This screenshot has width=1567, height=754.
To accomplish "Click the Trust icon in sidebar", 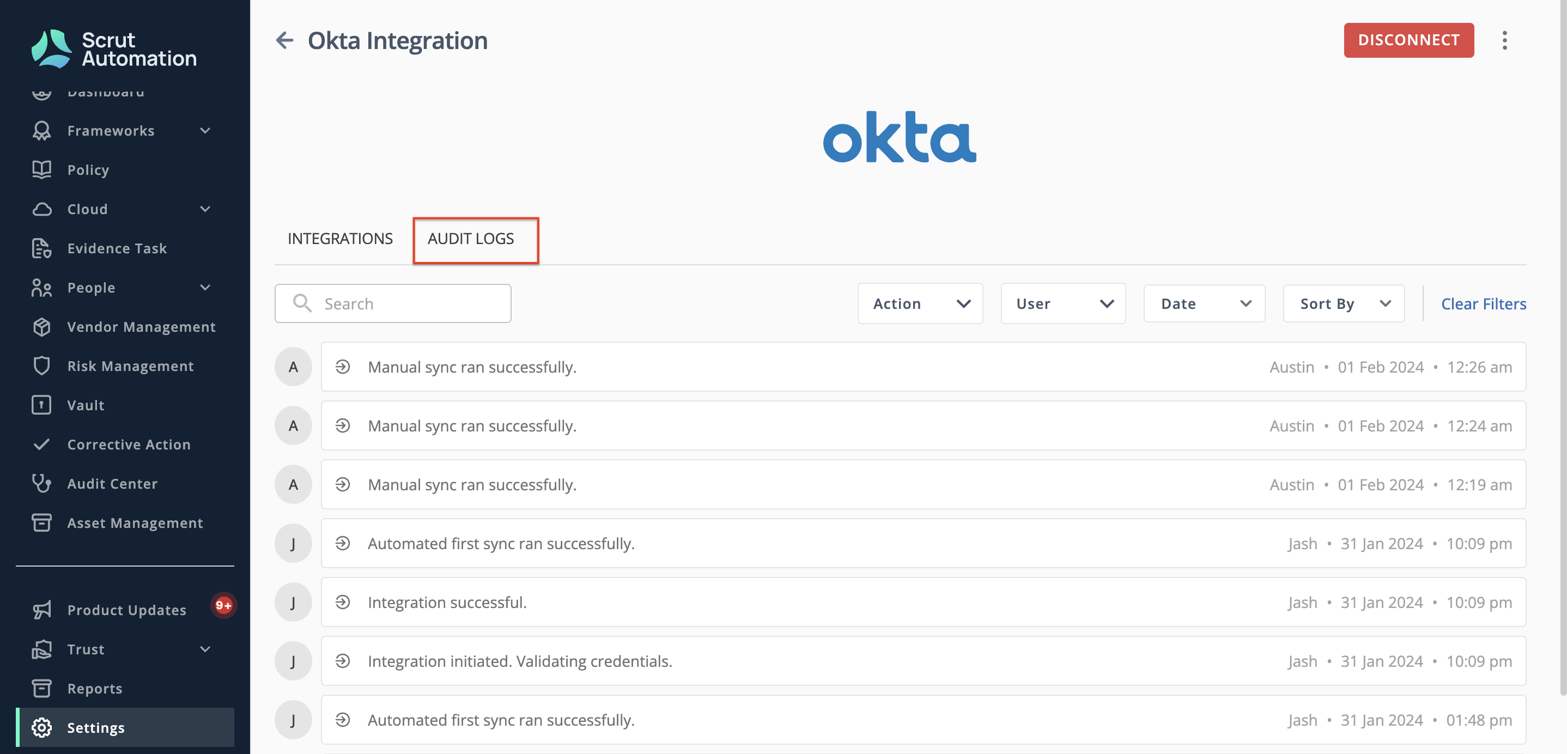I will click(41, 649).
